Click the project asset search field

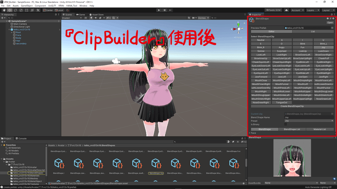tap(200, 142)
